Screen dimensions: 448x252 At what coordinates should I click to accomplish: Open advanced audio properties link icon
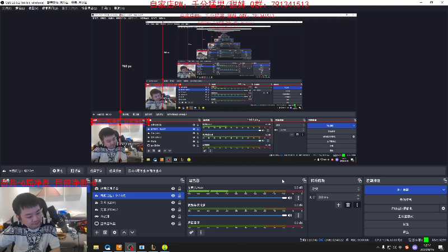(x=191, y=232)
